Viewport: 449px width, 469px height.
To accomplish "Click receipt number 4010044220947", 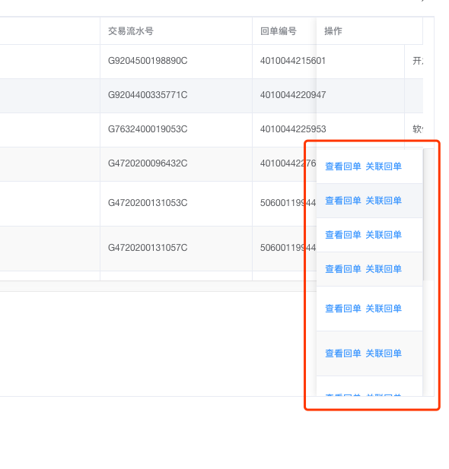I will tap(293, 95).
